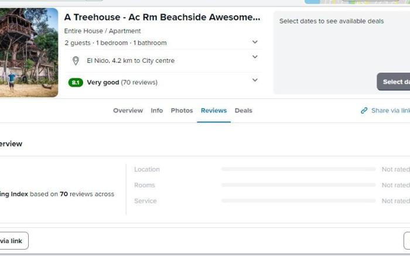Select the Reviews tab

pyautogui.click(x=214, y=111)
